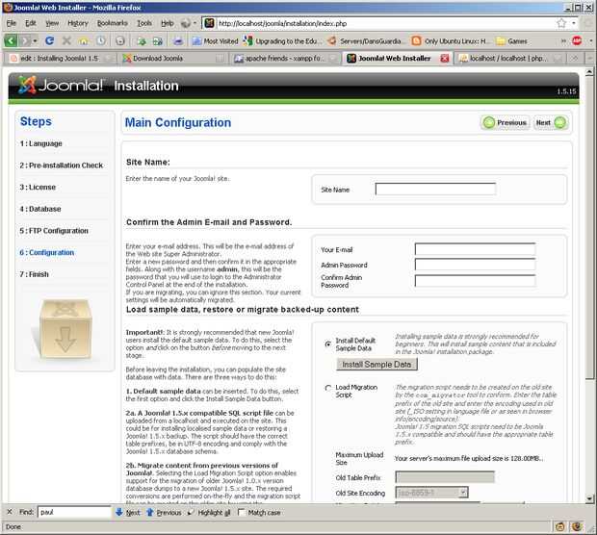Click the Adblock Plus ABP icon
Screen dimensions: 597x535
[577, 40]
